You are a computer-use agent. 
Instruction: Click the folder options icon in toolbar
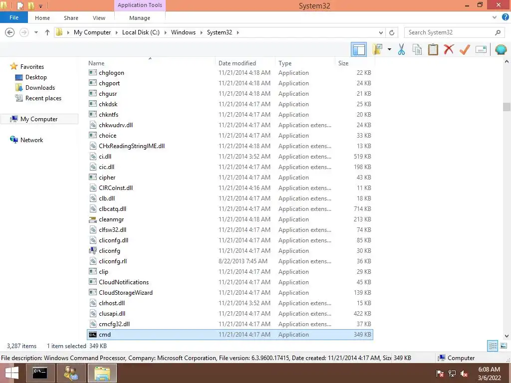(377, 49)
